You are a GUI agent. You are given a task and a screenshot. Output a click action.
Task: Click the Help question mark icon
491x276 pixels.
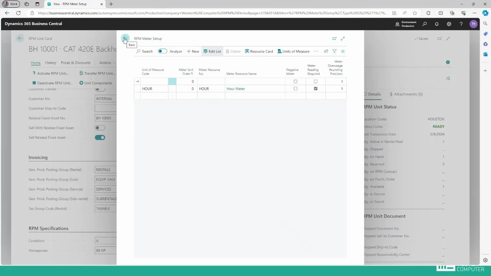click(461, 24)
